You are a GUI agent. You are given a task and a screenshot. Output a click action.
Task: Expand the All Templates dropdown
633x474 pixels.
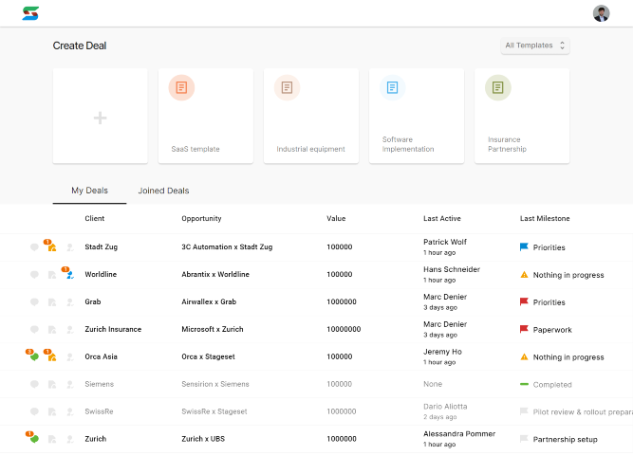pyautogui.click(x=535, y=46)
